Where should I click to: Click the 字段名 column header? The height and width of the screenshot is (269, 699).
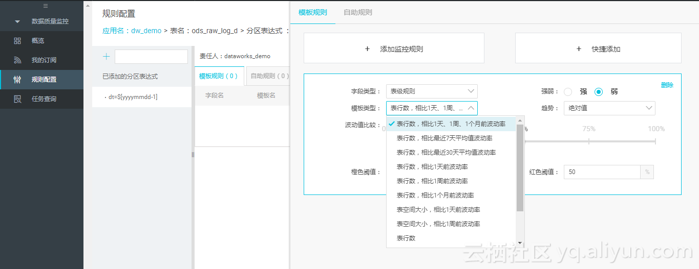215,95
